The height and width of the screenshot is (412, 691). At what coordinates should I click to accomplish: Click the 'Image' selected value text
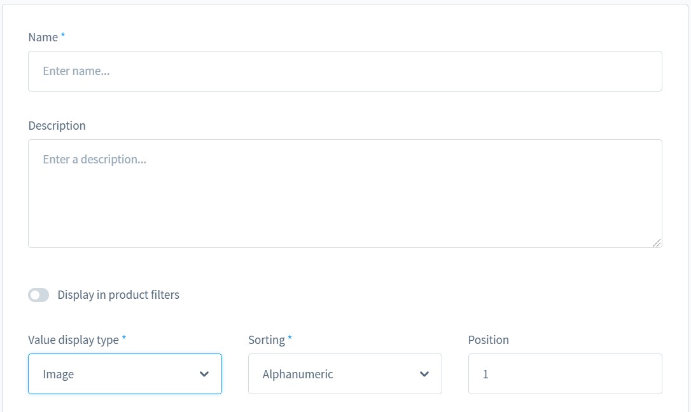pyautogui.click(x=59, y=374)
